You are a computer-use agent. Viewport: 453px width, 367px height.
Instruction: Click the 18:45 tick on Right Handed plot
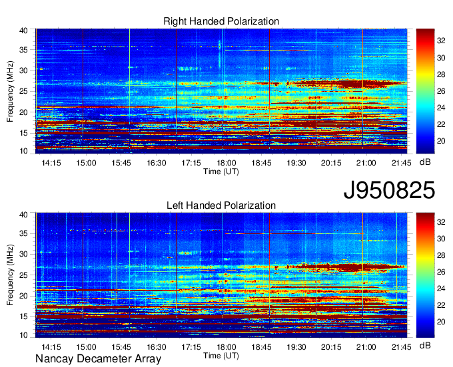[261, 163]
